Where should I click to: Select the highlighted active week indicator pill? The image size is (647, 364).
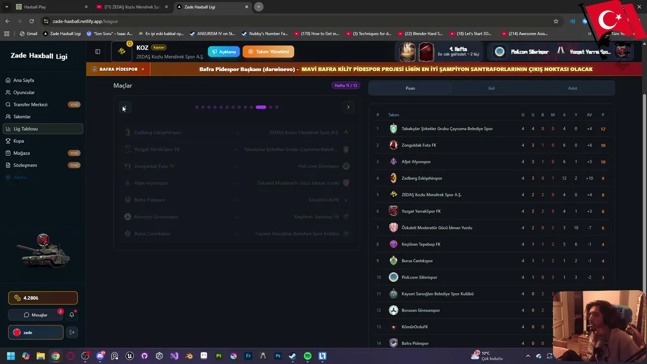261,107
